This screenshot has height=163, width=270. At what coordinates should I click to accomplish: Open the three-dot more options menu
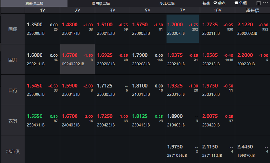click(266, 3)
